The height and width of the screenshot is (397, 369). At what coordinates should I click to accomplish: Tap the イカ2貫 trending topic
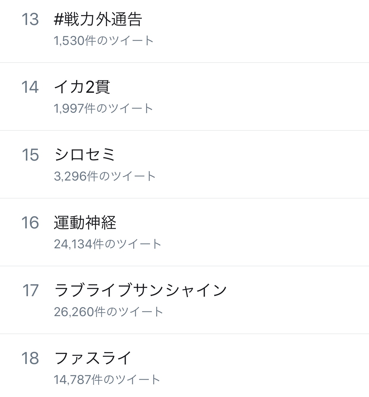[x=82, y=87]
